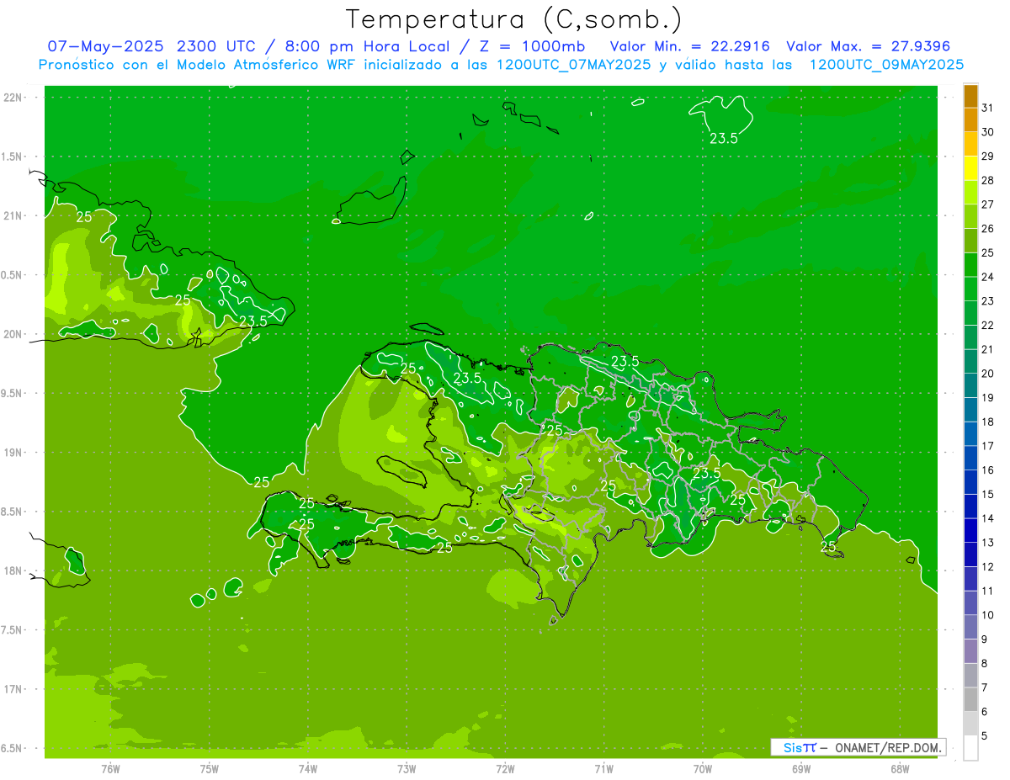This screenshot has height=780, width=1010.
Task: Click legend value "30" on the color scale
Action: pos(987,132)
